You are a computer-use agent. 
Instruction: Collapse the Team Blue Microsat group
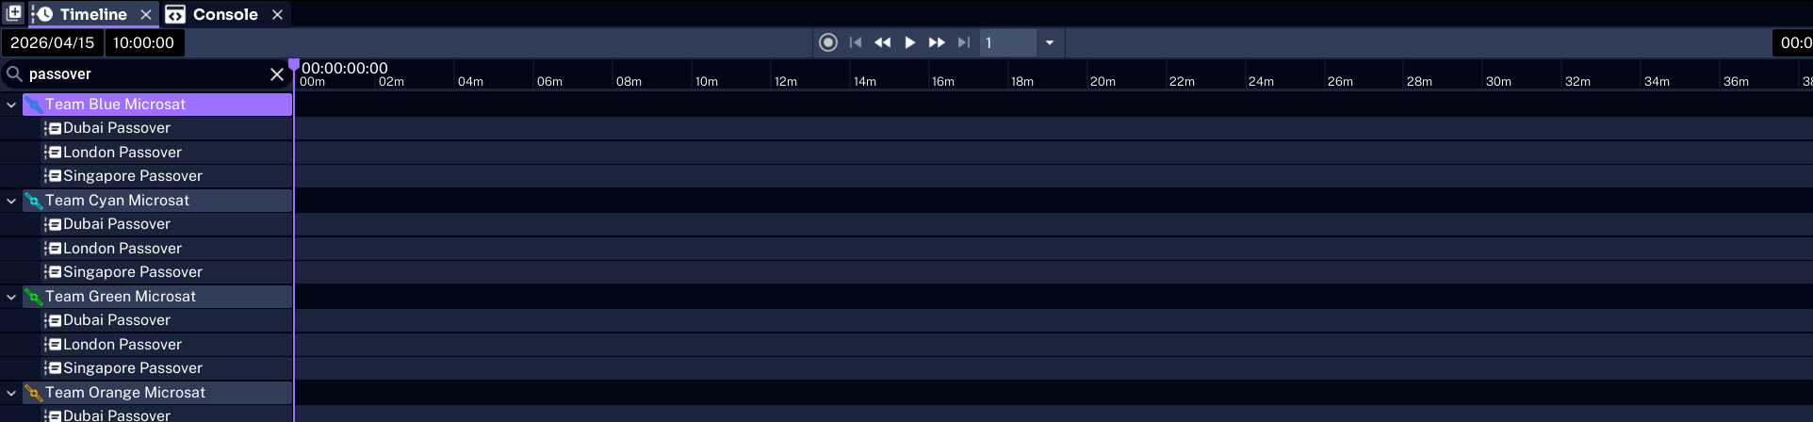11,105
